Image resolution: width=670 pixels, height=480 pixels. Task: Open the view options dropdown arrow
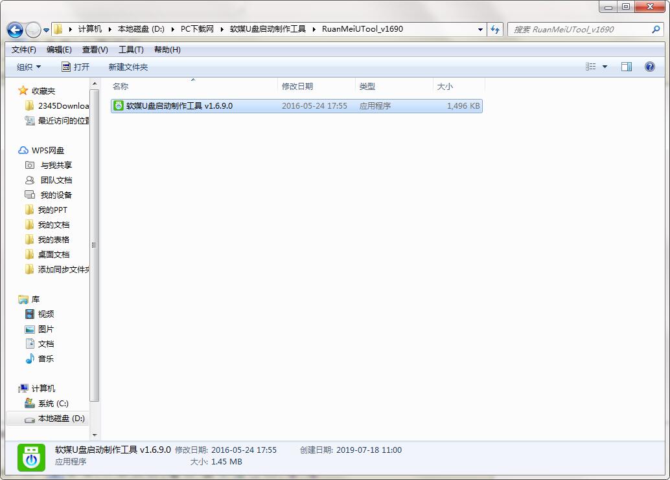coord(605,67)
